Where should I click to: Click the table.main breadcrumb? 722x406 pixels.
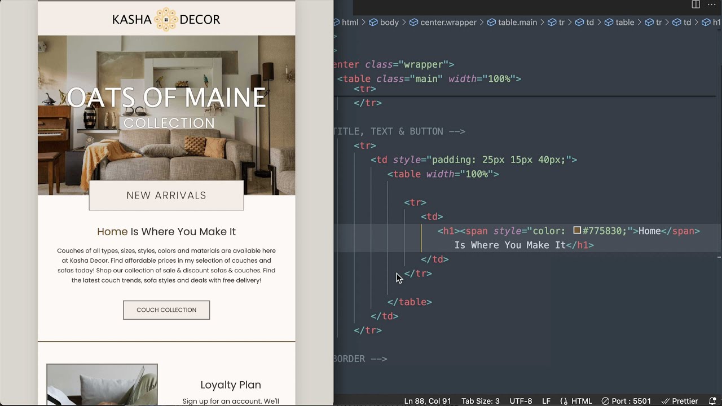click(512, 23)
